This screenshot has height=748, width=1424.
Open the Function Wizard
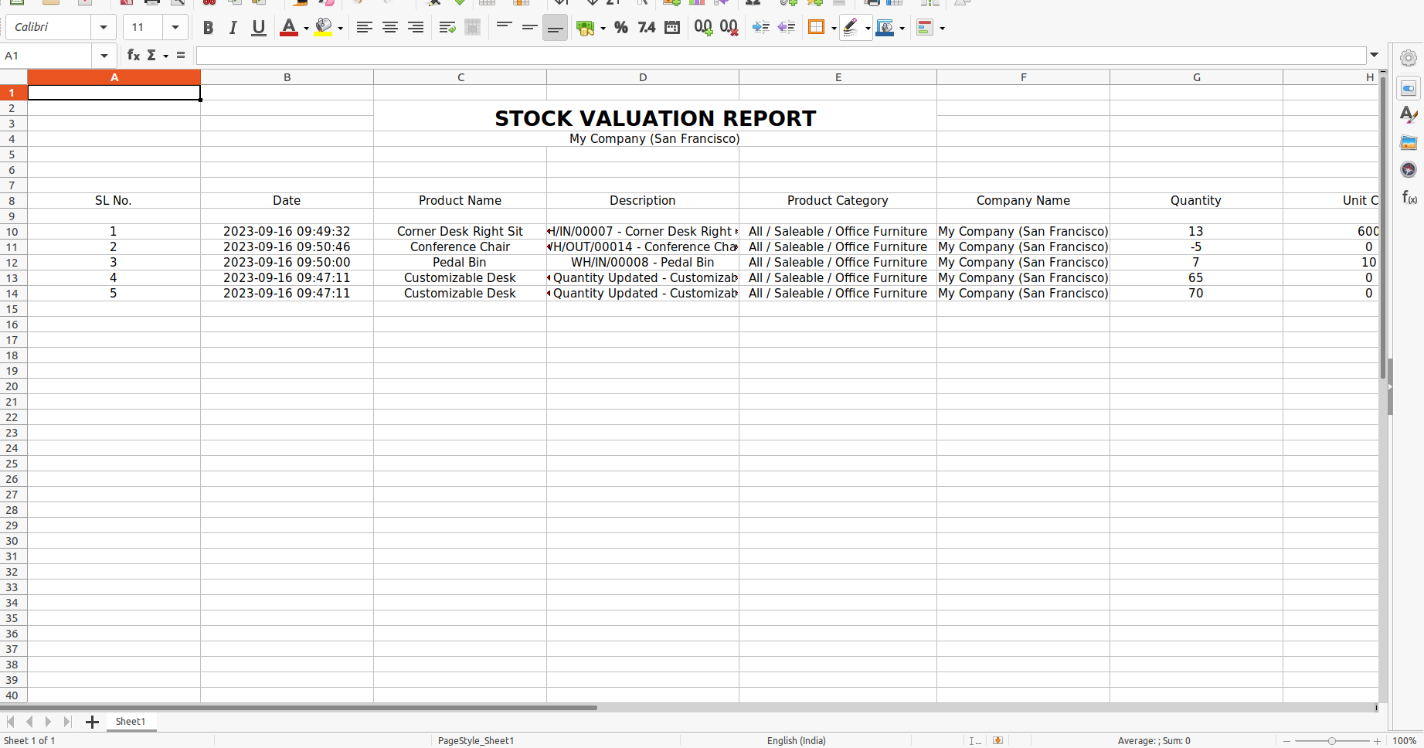[x=133, y=55]
